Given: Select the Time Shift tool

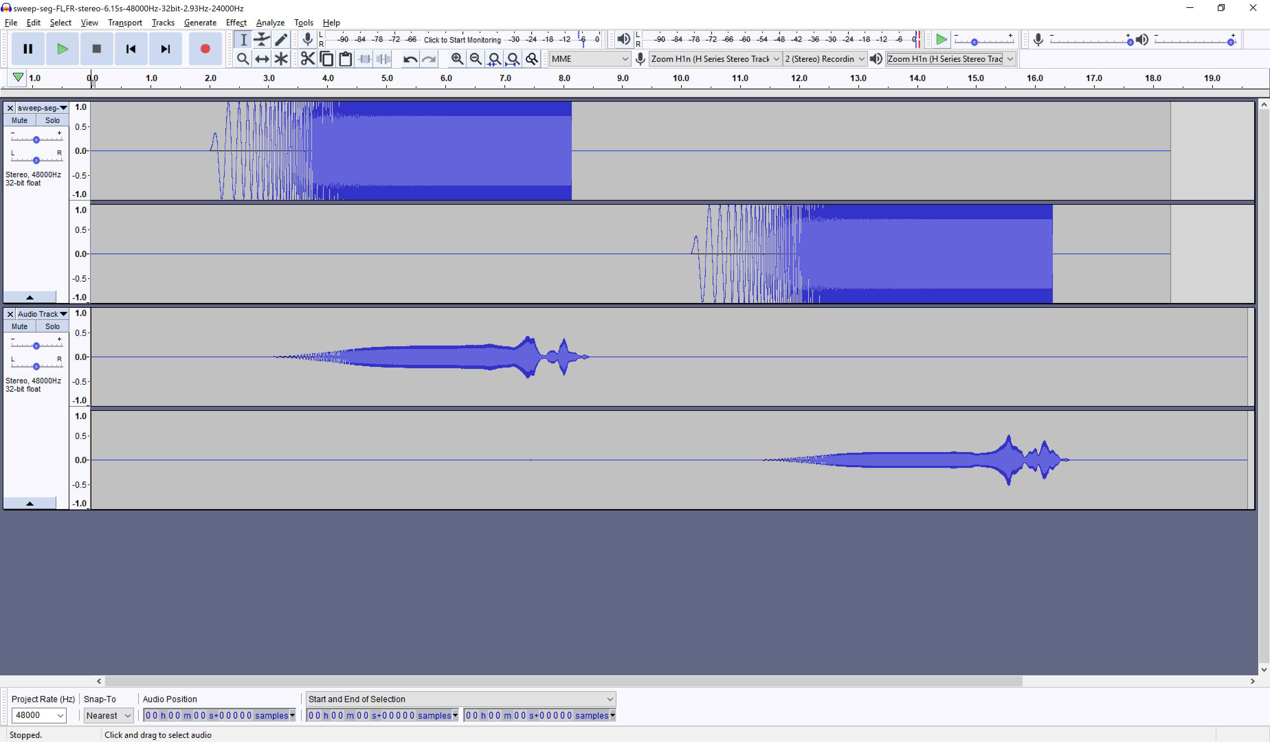Looking at the screenshot, I should pyautogui.click(x=261, y=59).
